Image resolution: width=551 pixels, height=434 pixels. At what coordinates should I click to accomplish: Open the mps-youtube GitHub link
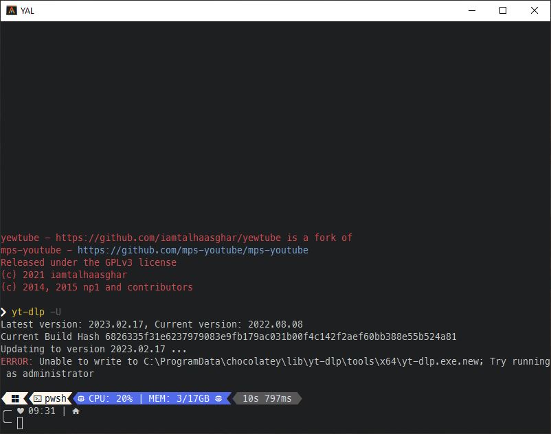[192, 250]
